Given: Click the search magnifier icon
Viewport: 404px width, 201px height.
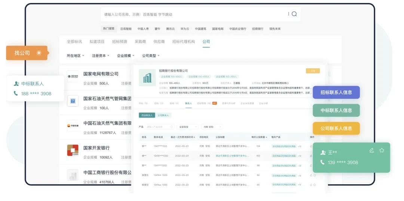Looking at the screenshot, I should pos(294,14).
